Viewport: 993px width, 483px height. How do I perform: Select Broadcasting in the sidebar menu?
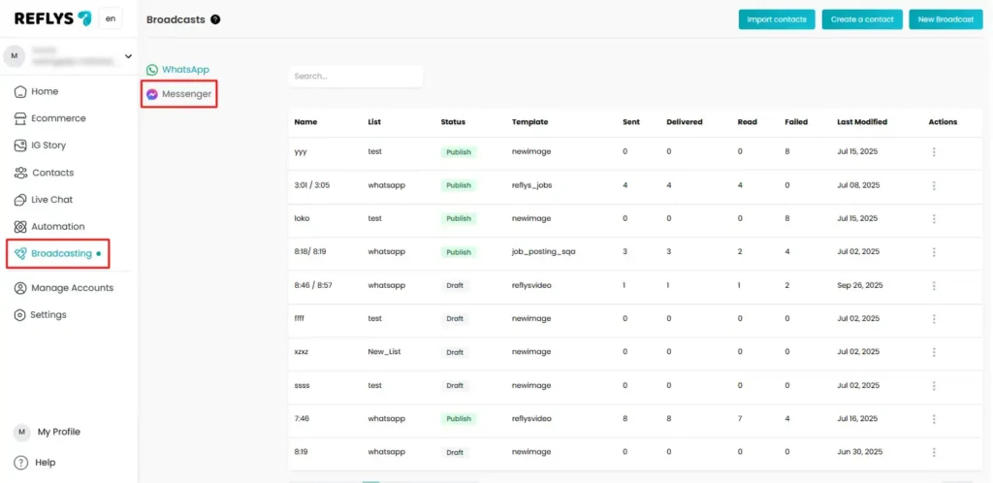pyautogui.click(x=60, y=254)
